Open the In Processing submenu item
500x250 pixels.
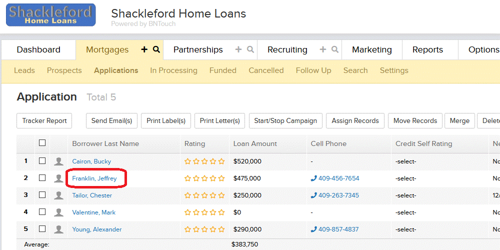coord(174,70)
